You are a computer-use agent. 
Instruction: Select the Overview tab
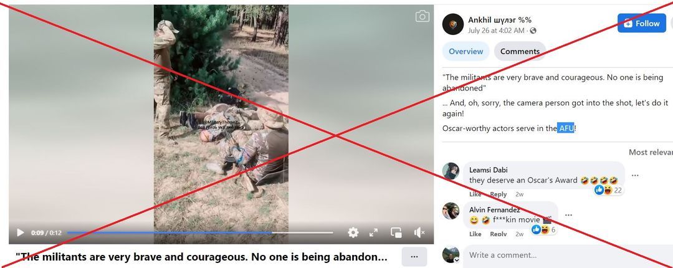(465, 51)
